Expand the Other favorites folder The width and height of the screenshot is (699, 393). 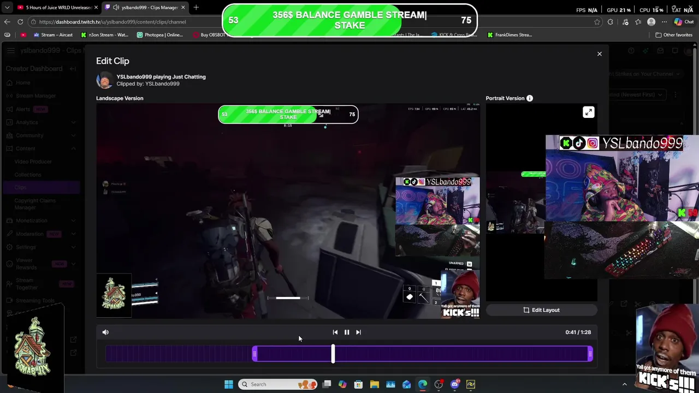coord(674,35)
